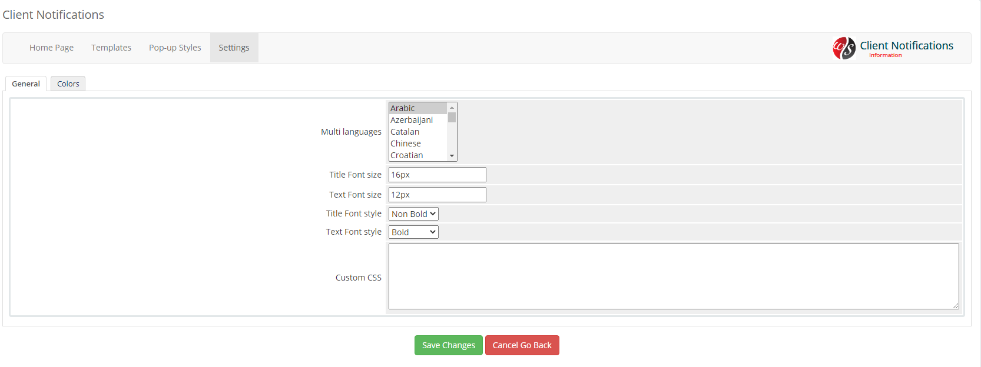The height and width of the screenshot is (367, 981).
Task: Open Pop-up Styles section
Action: click(175, 48)
